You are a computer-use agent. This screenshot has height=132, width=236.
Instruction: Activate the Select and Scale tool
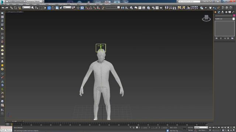[x=57, y=8]
